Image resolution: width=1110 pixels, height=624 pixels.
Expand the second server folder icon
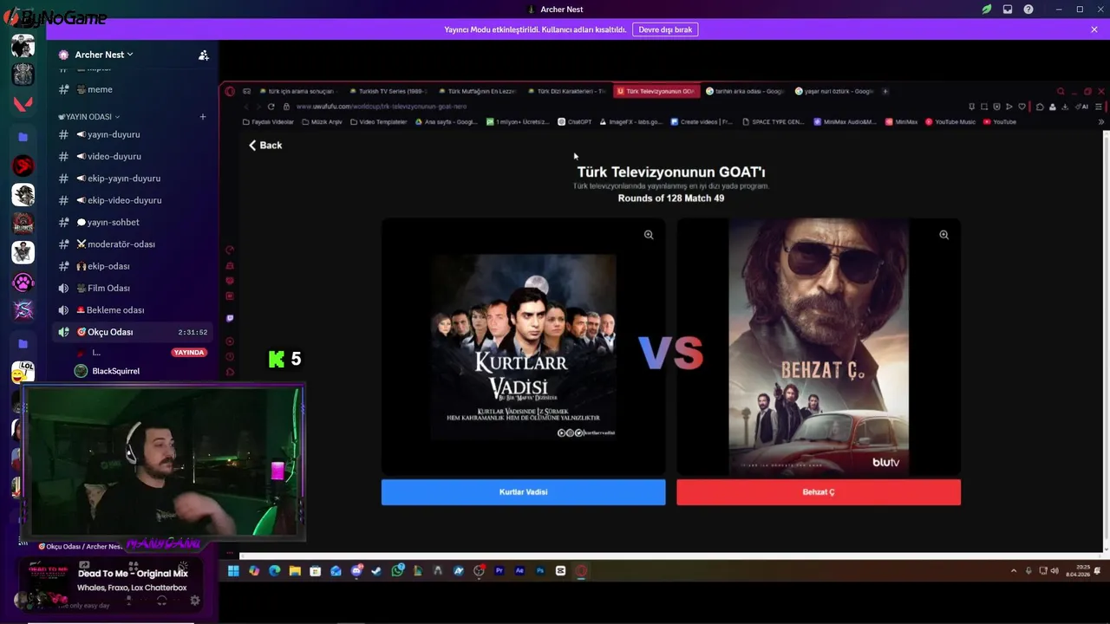tap(23, 344)
